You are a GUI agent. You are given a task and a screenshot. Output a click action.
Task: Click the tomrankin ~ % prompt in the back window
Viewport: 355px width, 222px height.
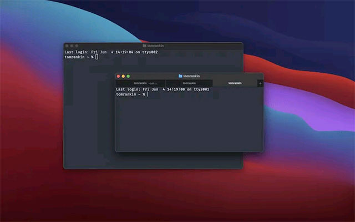coord(79,57)
